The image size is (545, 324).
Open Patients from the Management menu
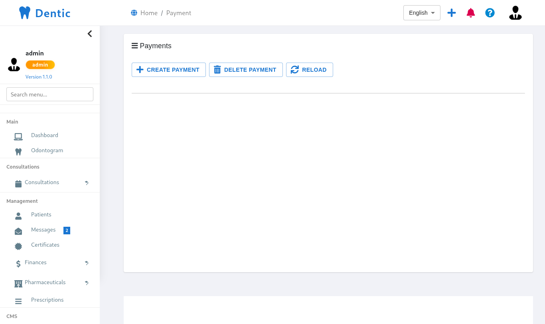(x=41, y=215)
